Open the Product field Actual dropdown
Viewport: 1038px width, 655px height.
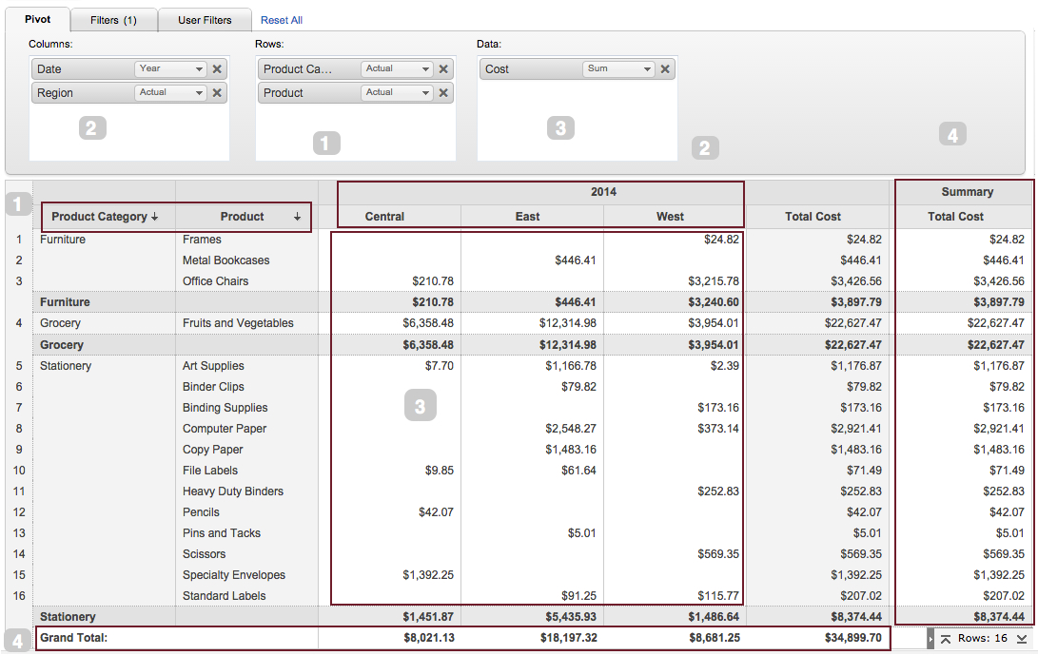[397, 93]
